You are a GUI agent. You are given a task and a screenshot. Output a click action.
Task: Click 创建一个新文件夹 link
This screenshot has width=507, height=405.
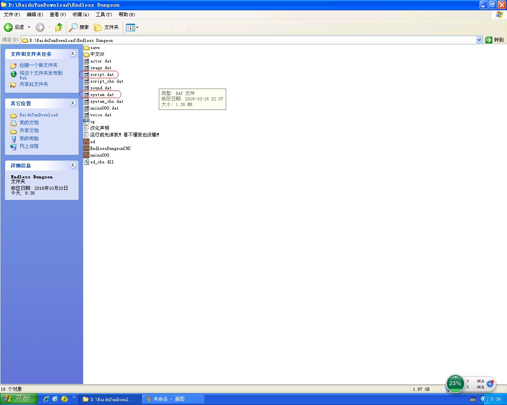[38, 65]
